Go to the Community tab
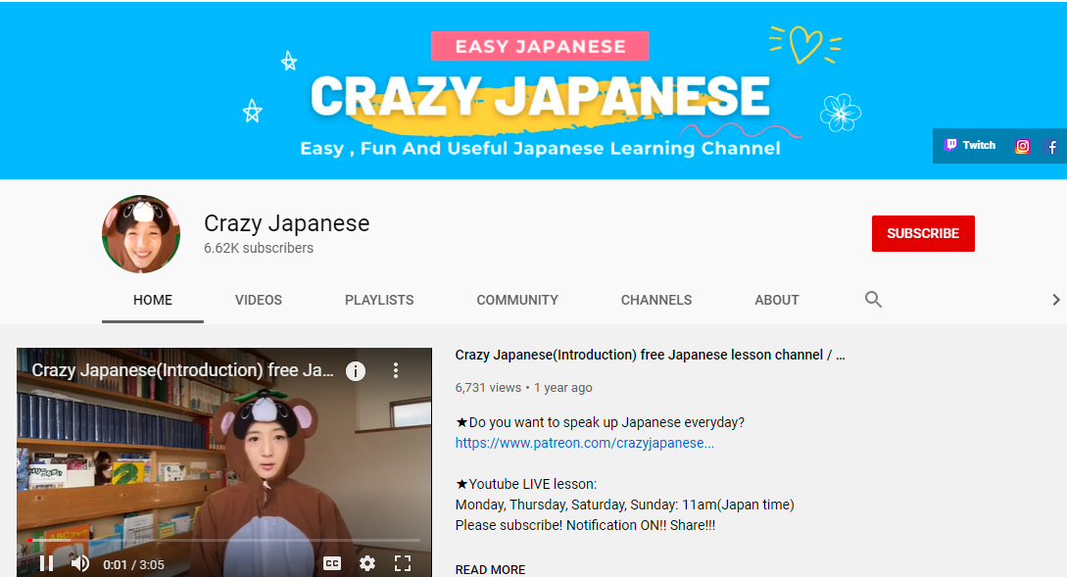1067x577 pixels. coord(517,300)
